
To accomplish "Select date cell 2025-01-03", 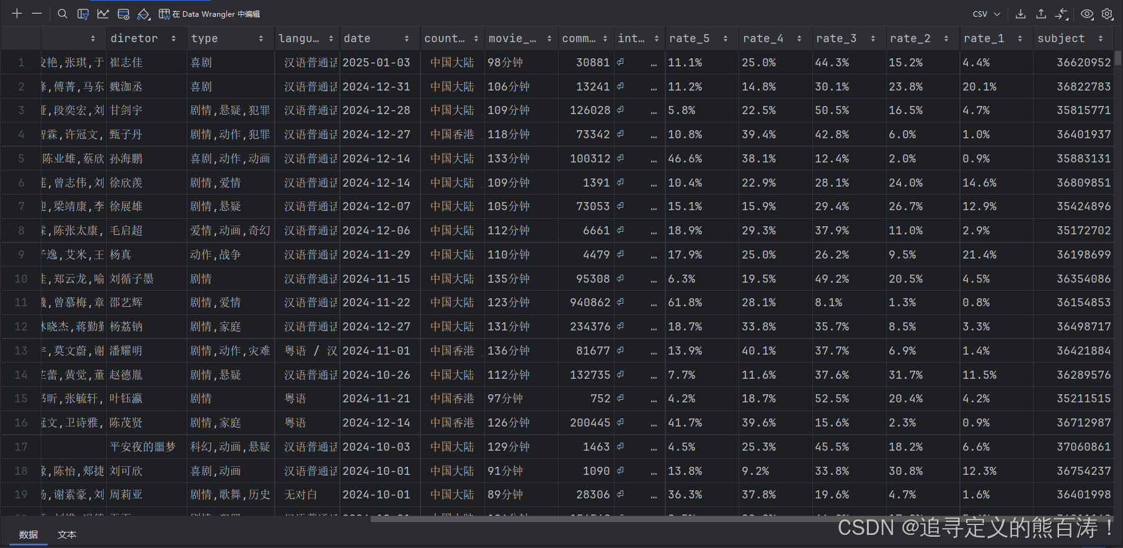I will tap(380, 63).
